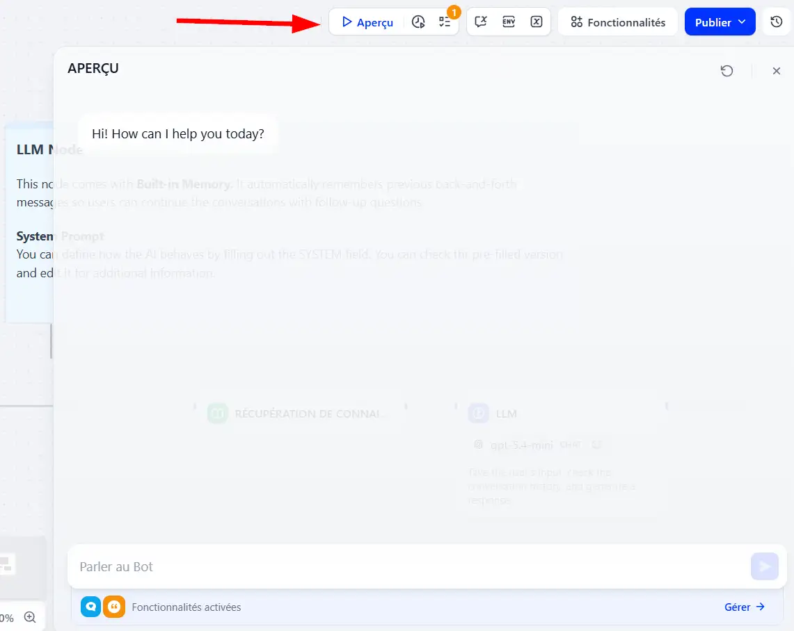
Task: Click the orange citation feature icon
Action: click(114, 607)
